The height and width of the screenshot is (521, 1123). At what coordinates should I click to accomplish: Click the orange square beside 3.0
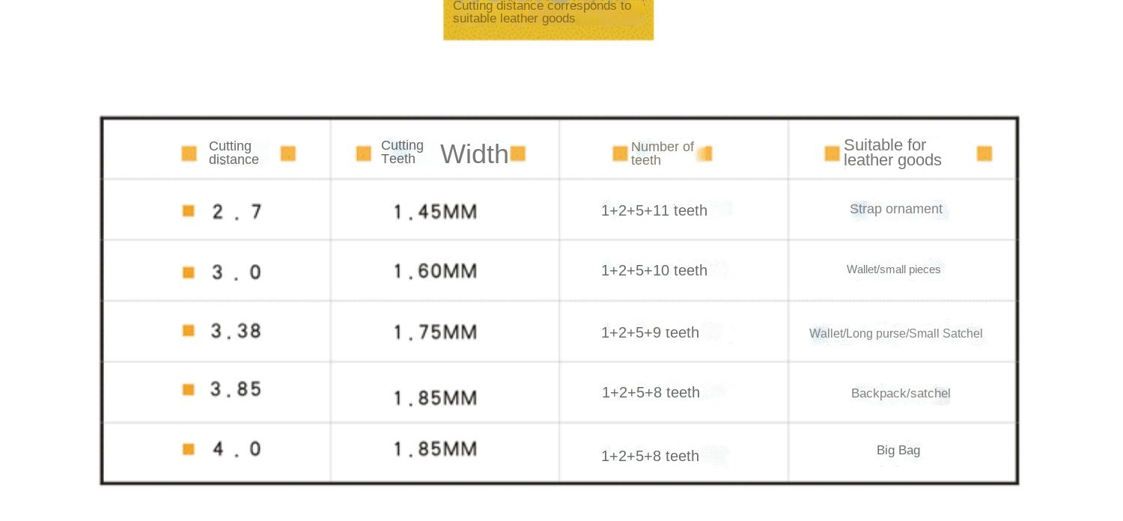coord(189,272)
